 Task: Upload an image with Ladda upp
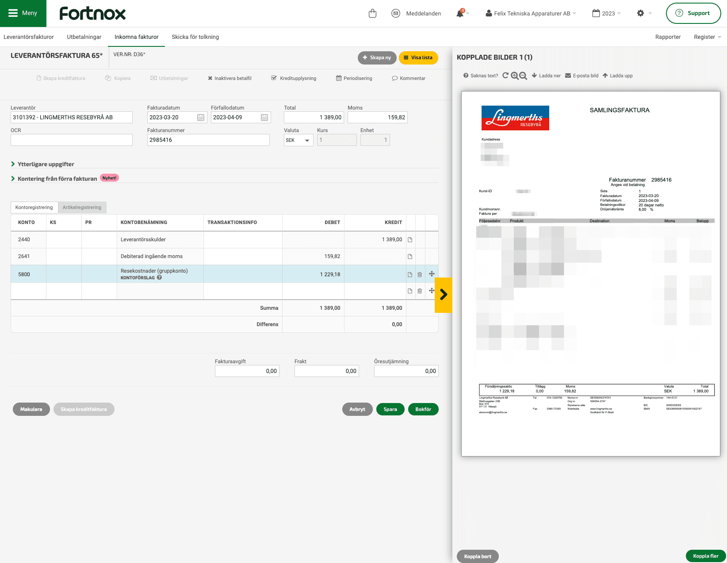pos(617,76)
